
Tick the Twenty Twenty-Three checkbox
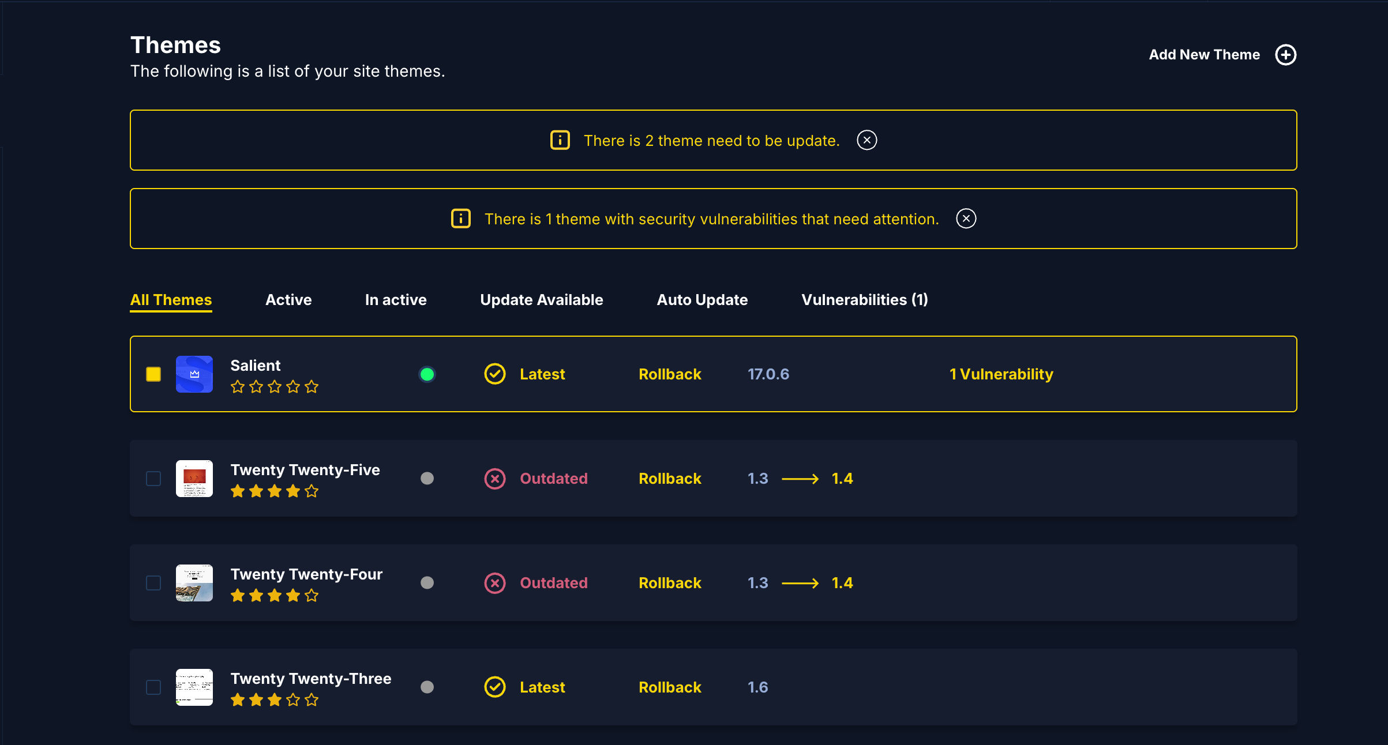click(153, 687)
